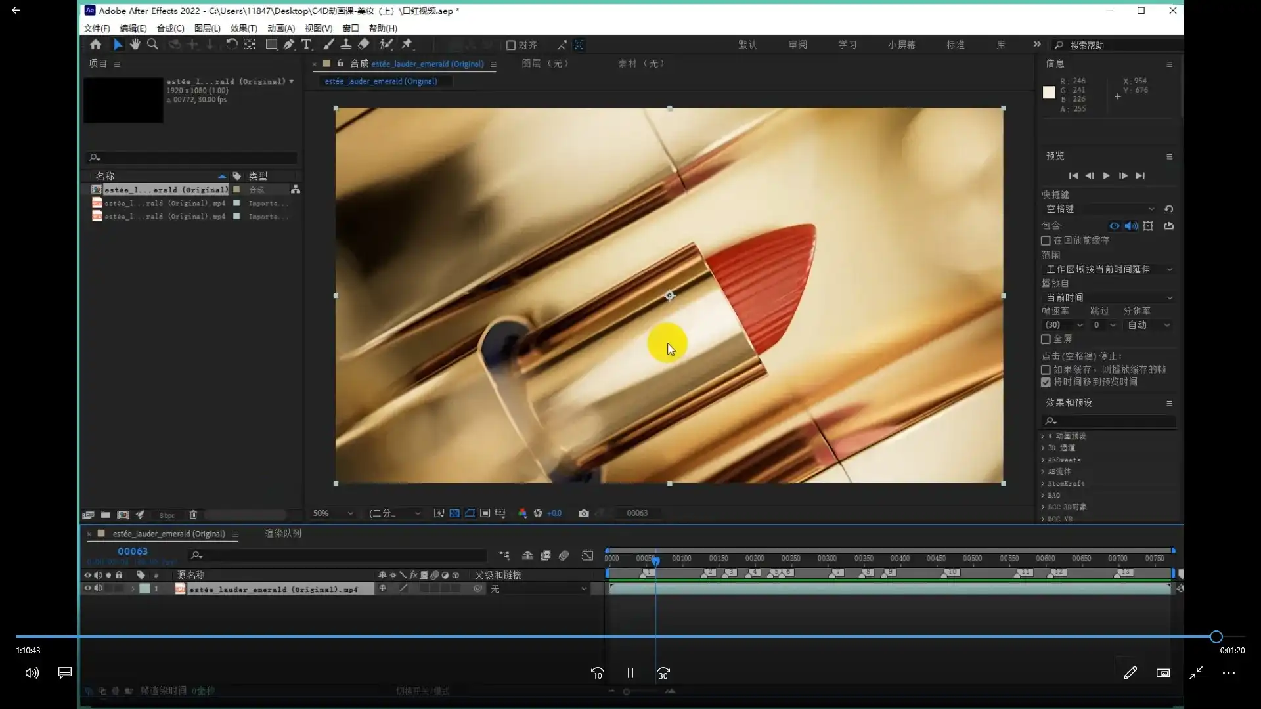Switch to the 学习 workspace
The height and width of the screenshot is (709, 1261).
(x=847, y=45)
